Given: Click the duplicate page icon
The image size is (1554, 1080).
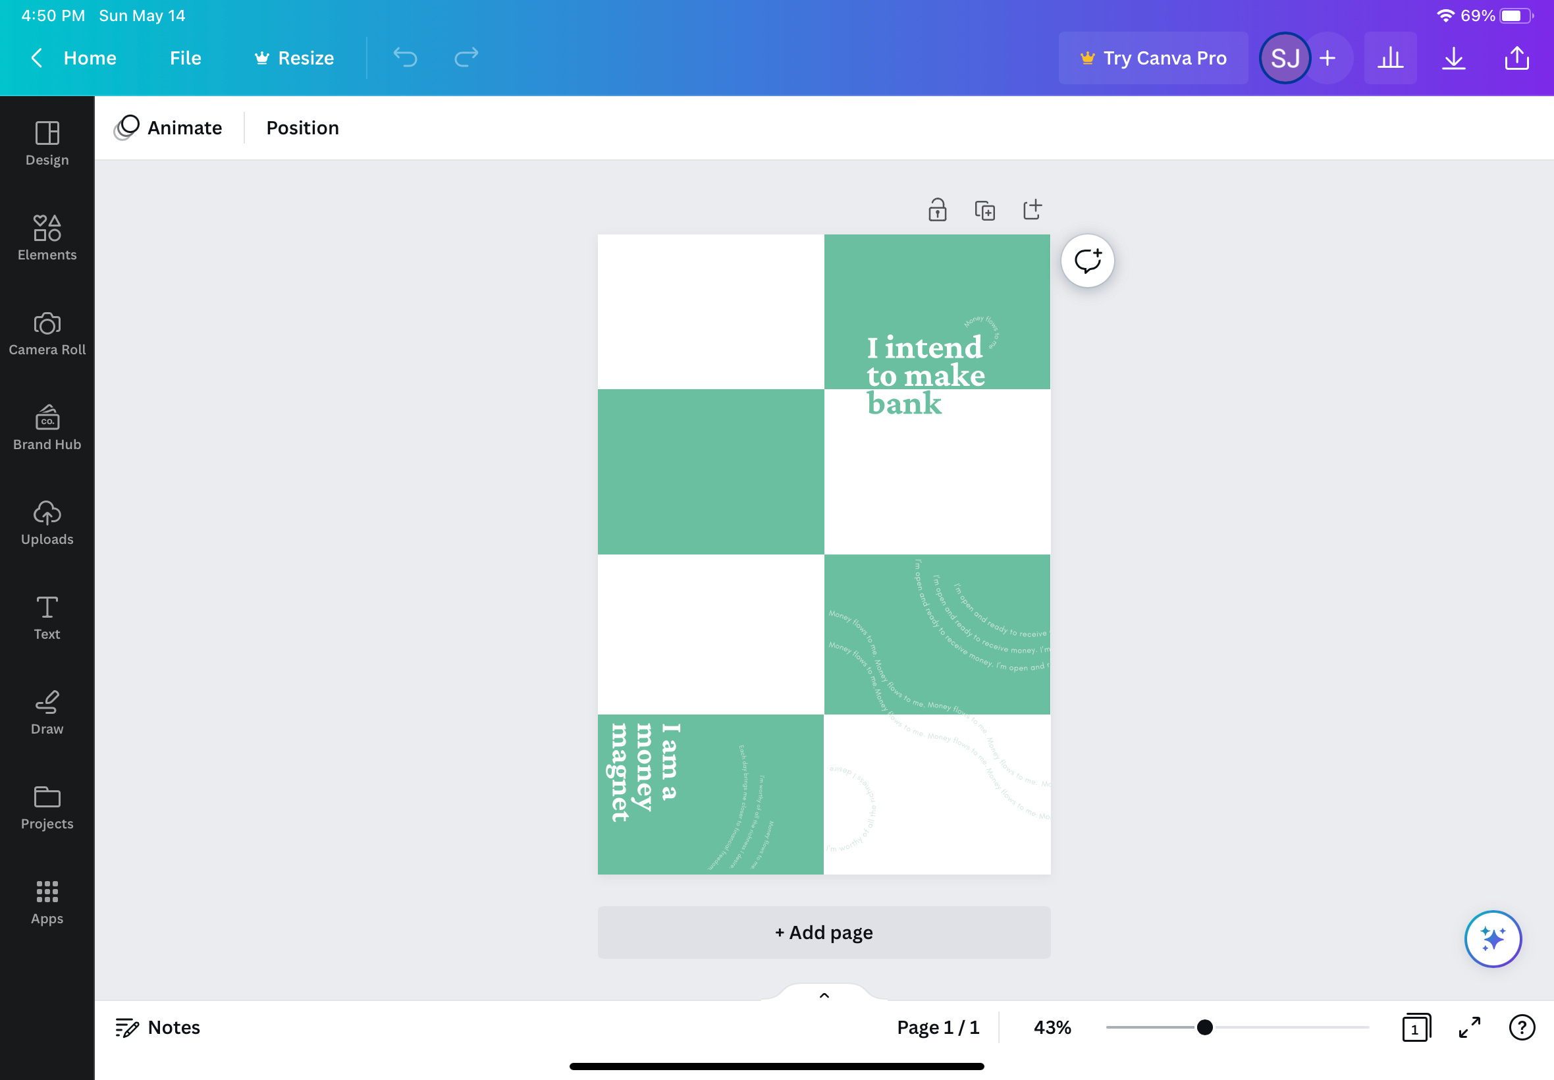Looking at the screenshot, I should point(984,211).
